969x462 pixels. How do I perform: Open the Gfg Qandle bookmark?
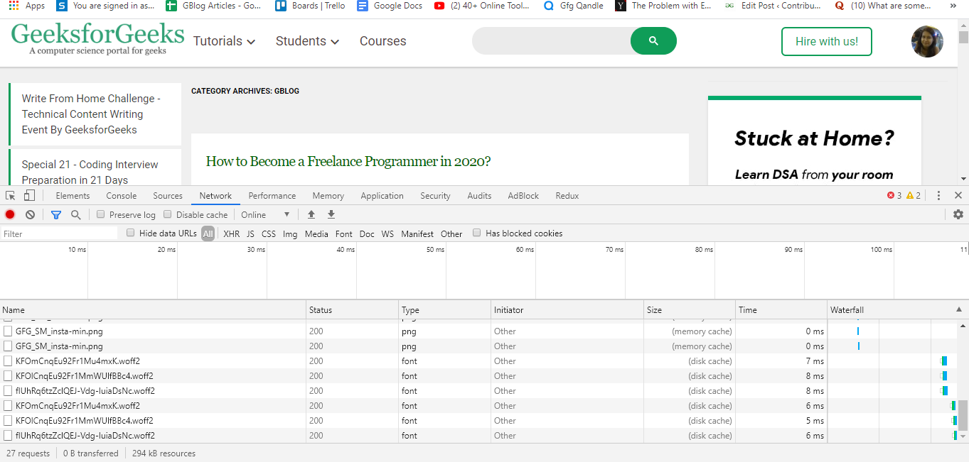pos(573,6)
